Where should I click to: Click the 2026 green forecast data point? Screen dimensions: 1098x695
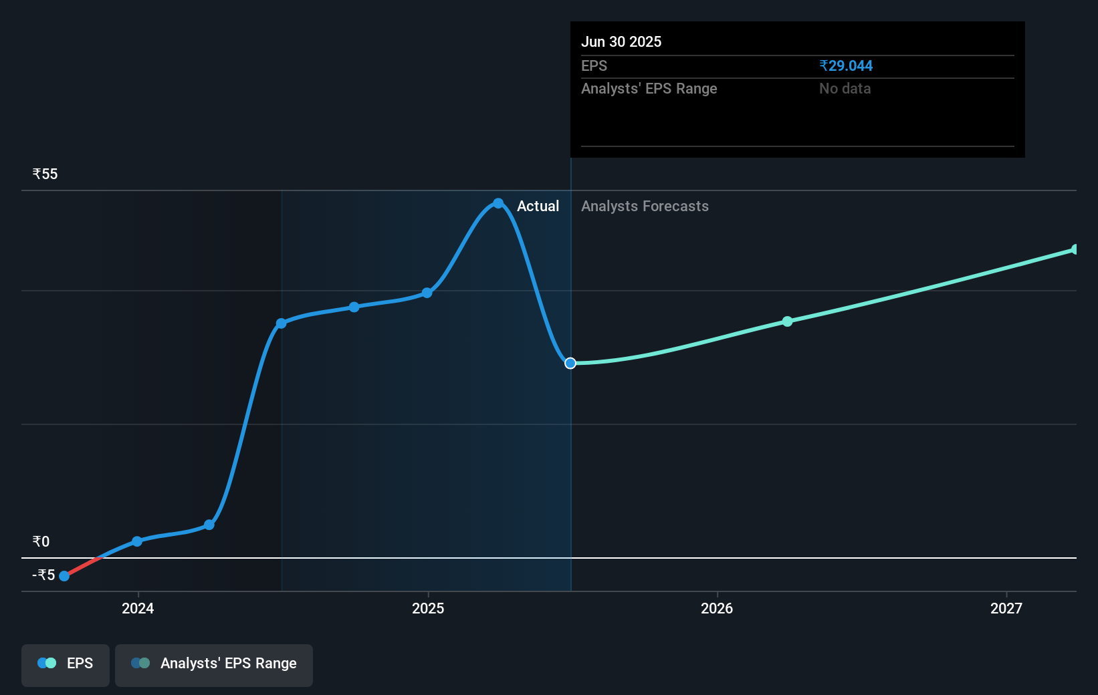[x=788, y=321]
